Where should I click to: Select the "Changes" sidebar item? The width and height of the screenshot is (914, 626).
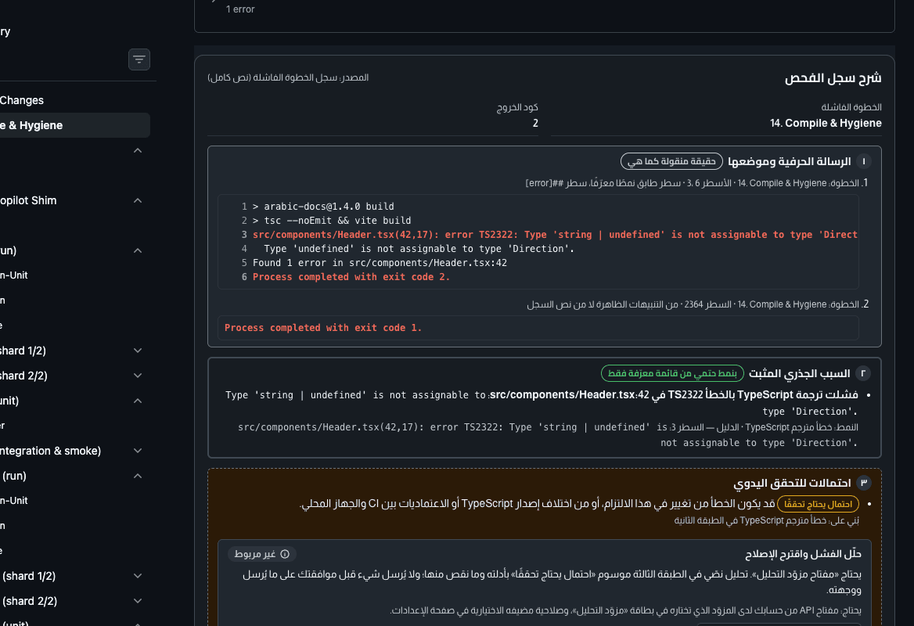coord(22,100)
